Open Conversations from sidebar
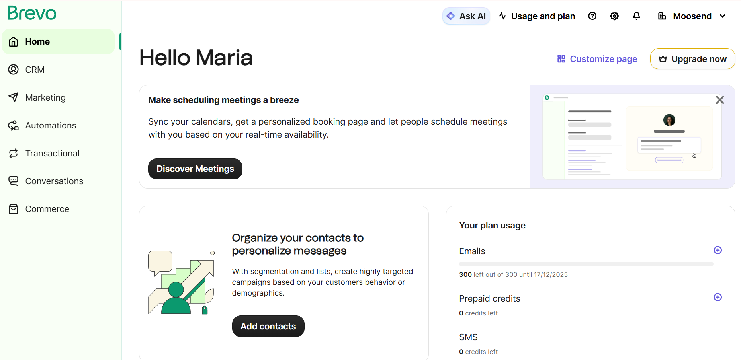The height and width of the screenshot is (360, 741). click(54, 181)
